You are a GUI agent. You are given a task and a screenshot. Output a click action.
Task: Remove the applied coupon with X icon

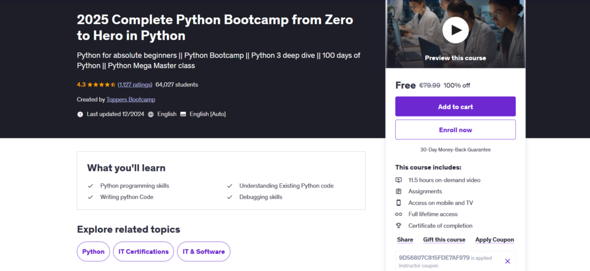click(507, 261)
